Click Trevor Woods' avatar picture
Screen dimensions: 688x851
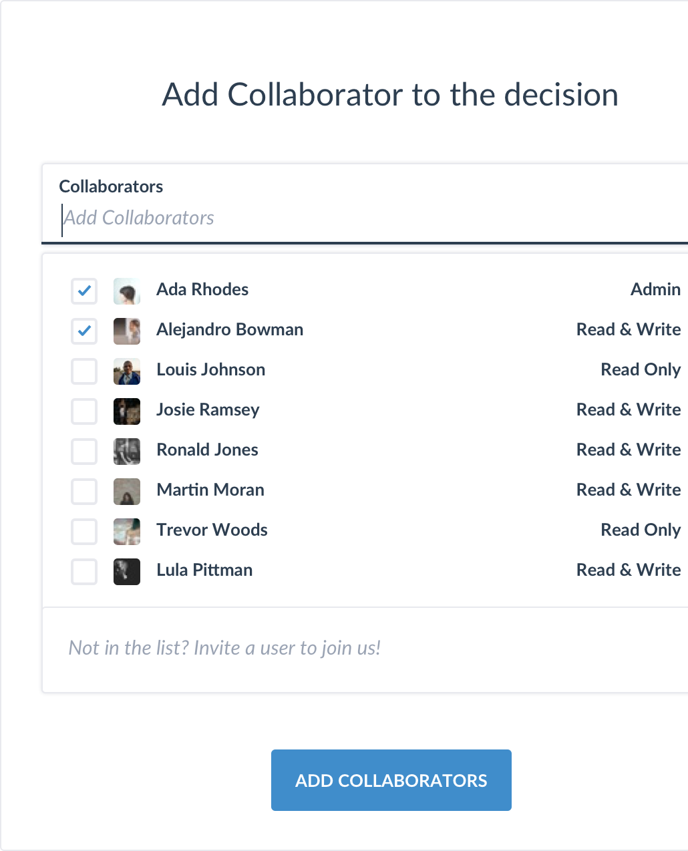127,531
